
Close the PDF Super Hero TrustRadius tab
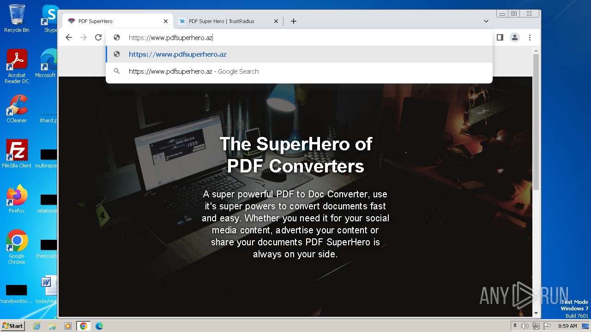(x=276, y=21)
